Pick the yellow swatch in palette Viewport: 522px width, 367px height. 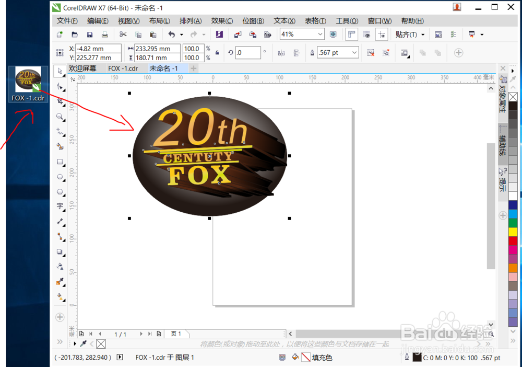tap(513, 232)
